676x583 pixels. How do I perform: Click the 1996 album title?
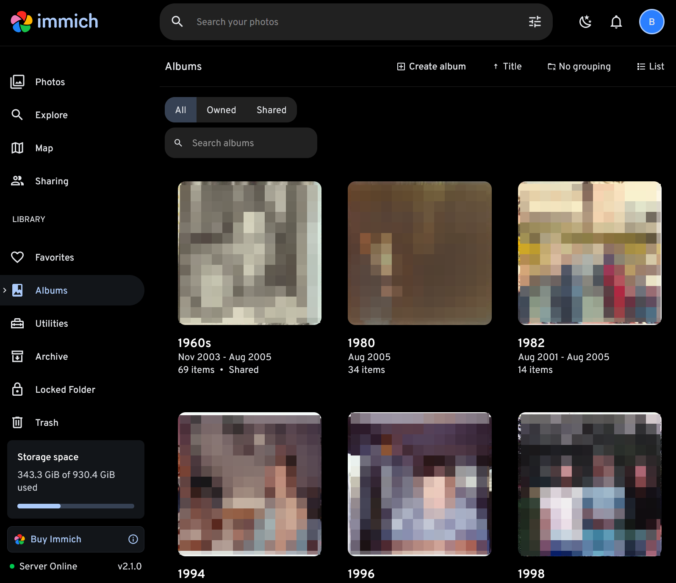pyautogui.click(x=361, y=574)
